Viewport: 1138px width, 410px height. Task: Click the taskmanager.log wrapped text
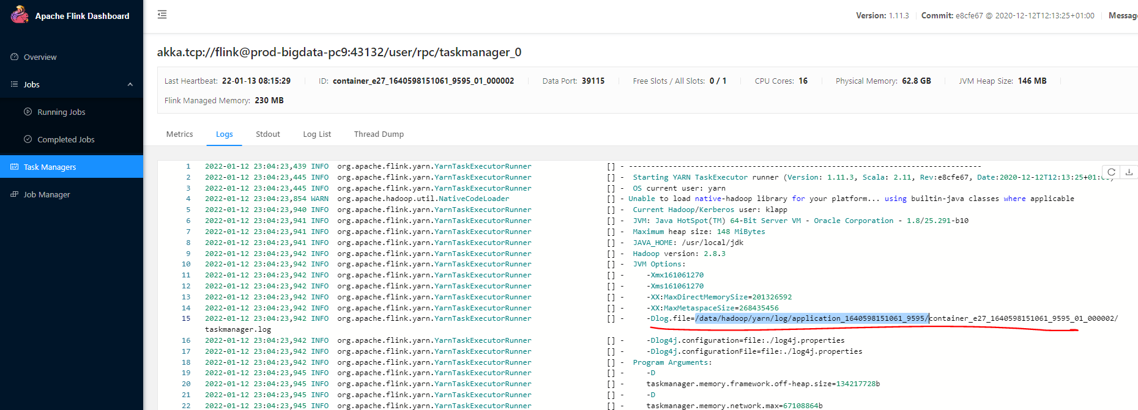[x=238, y=329]
